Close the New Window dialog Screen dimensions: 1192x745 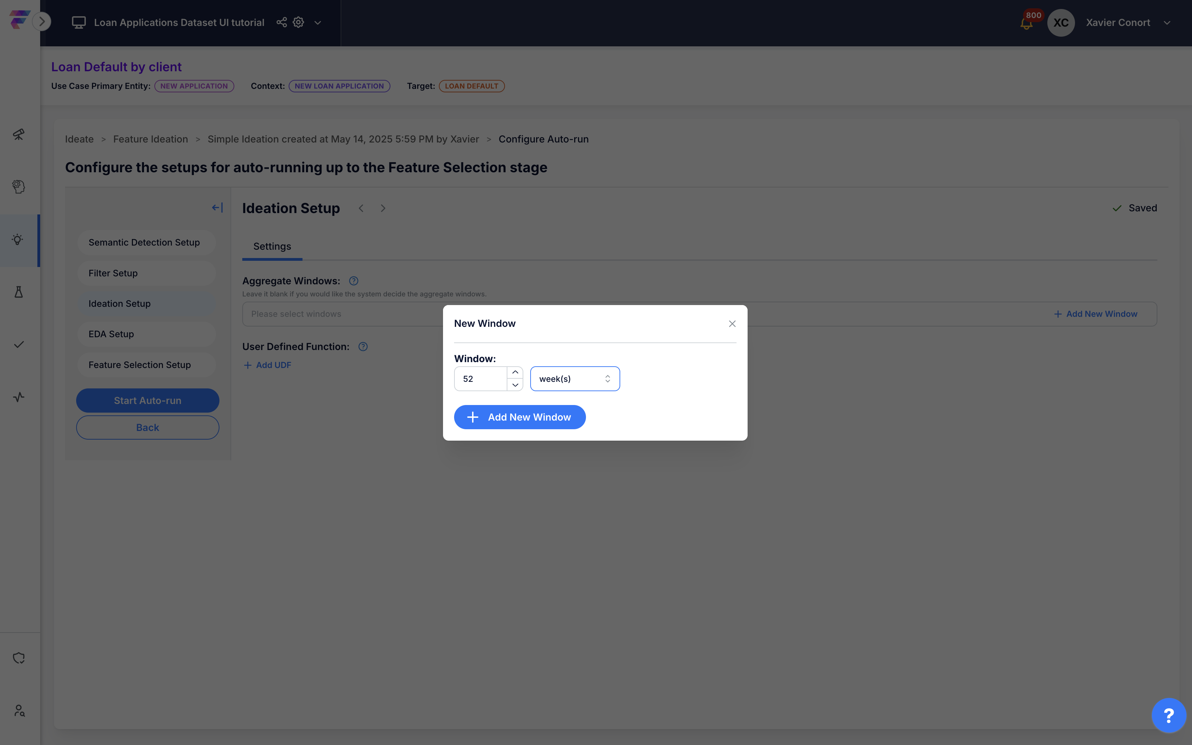732,324
